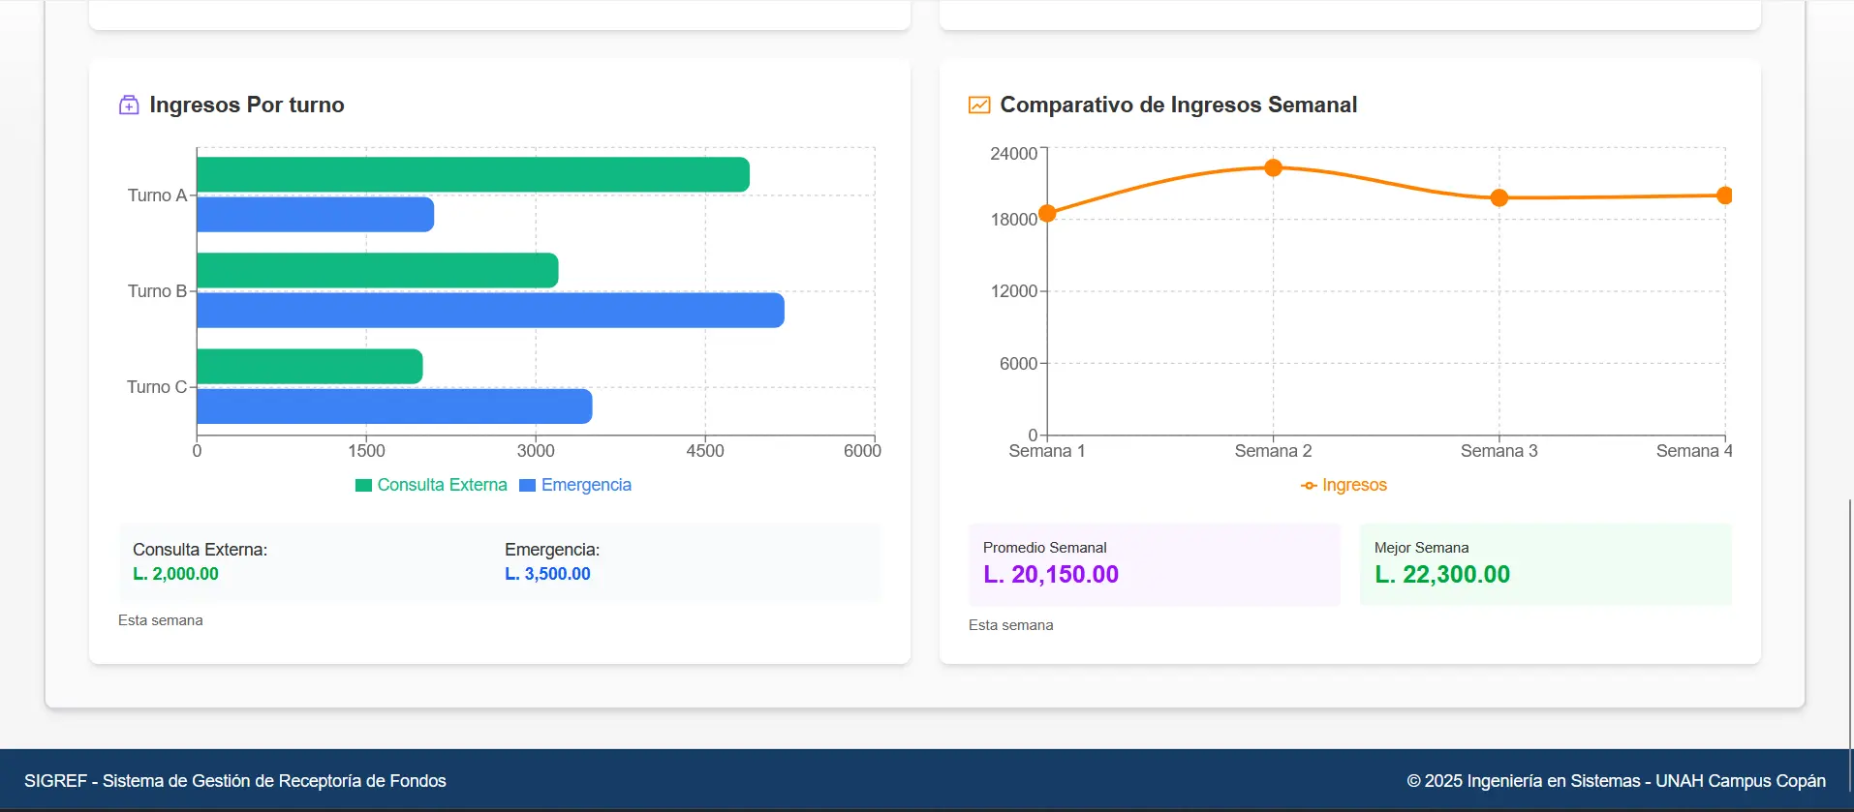The image size is (1854, 812).
Task: Select the Semana 1 data point
Action: pos(1047,213)
